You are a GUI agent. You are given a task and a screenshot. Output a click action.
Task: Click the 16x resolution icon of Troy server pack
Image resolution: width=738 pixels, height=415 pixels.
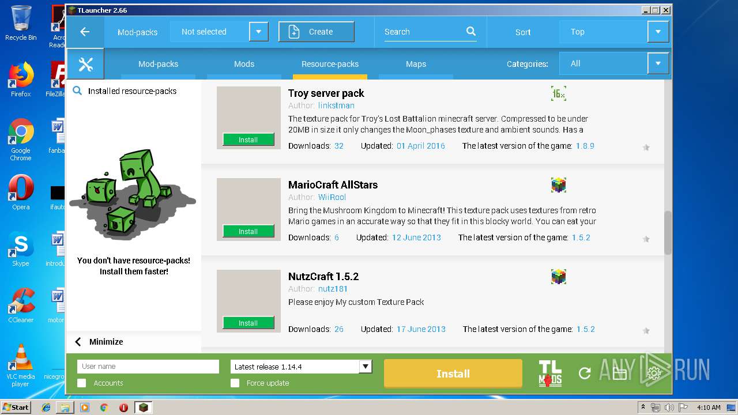558,93
